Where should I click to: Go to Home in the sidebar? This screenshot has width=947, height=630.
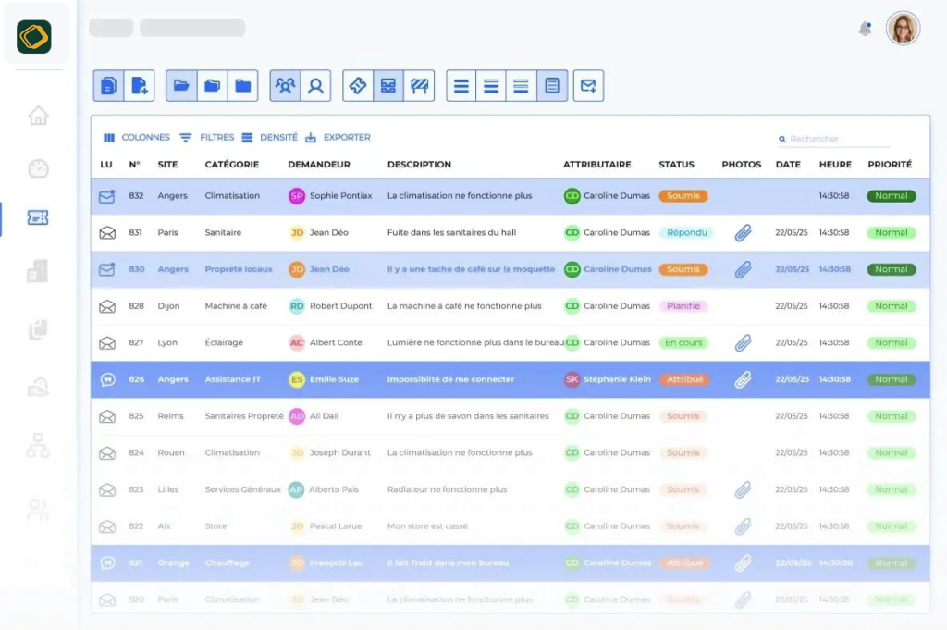(x=38, y=116)
